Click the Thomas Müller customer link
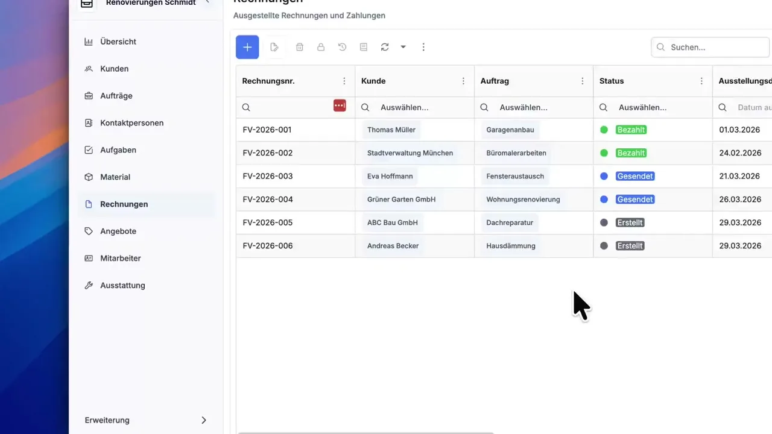Viewport: 772px width, 434px height. [391, 130]
